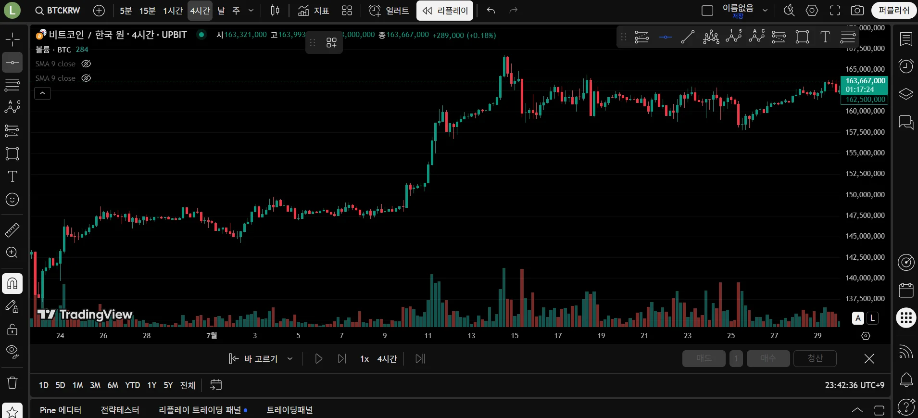This screenshot has height=418, width=918.
Task: Toggle the 리플레이 replay mode
Action: [445, 11]
